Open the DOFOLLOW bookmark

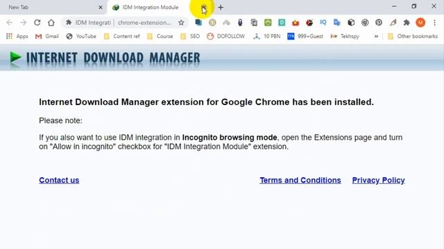tap(225, 36)
